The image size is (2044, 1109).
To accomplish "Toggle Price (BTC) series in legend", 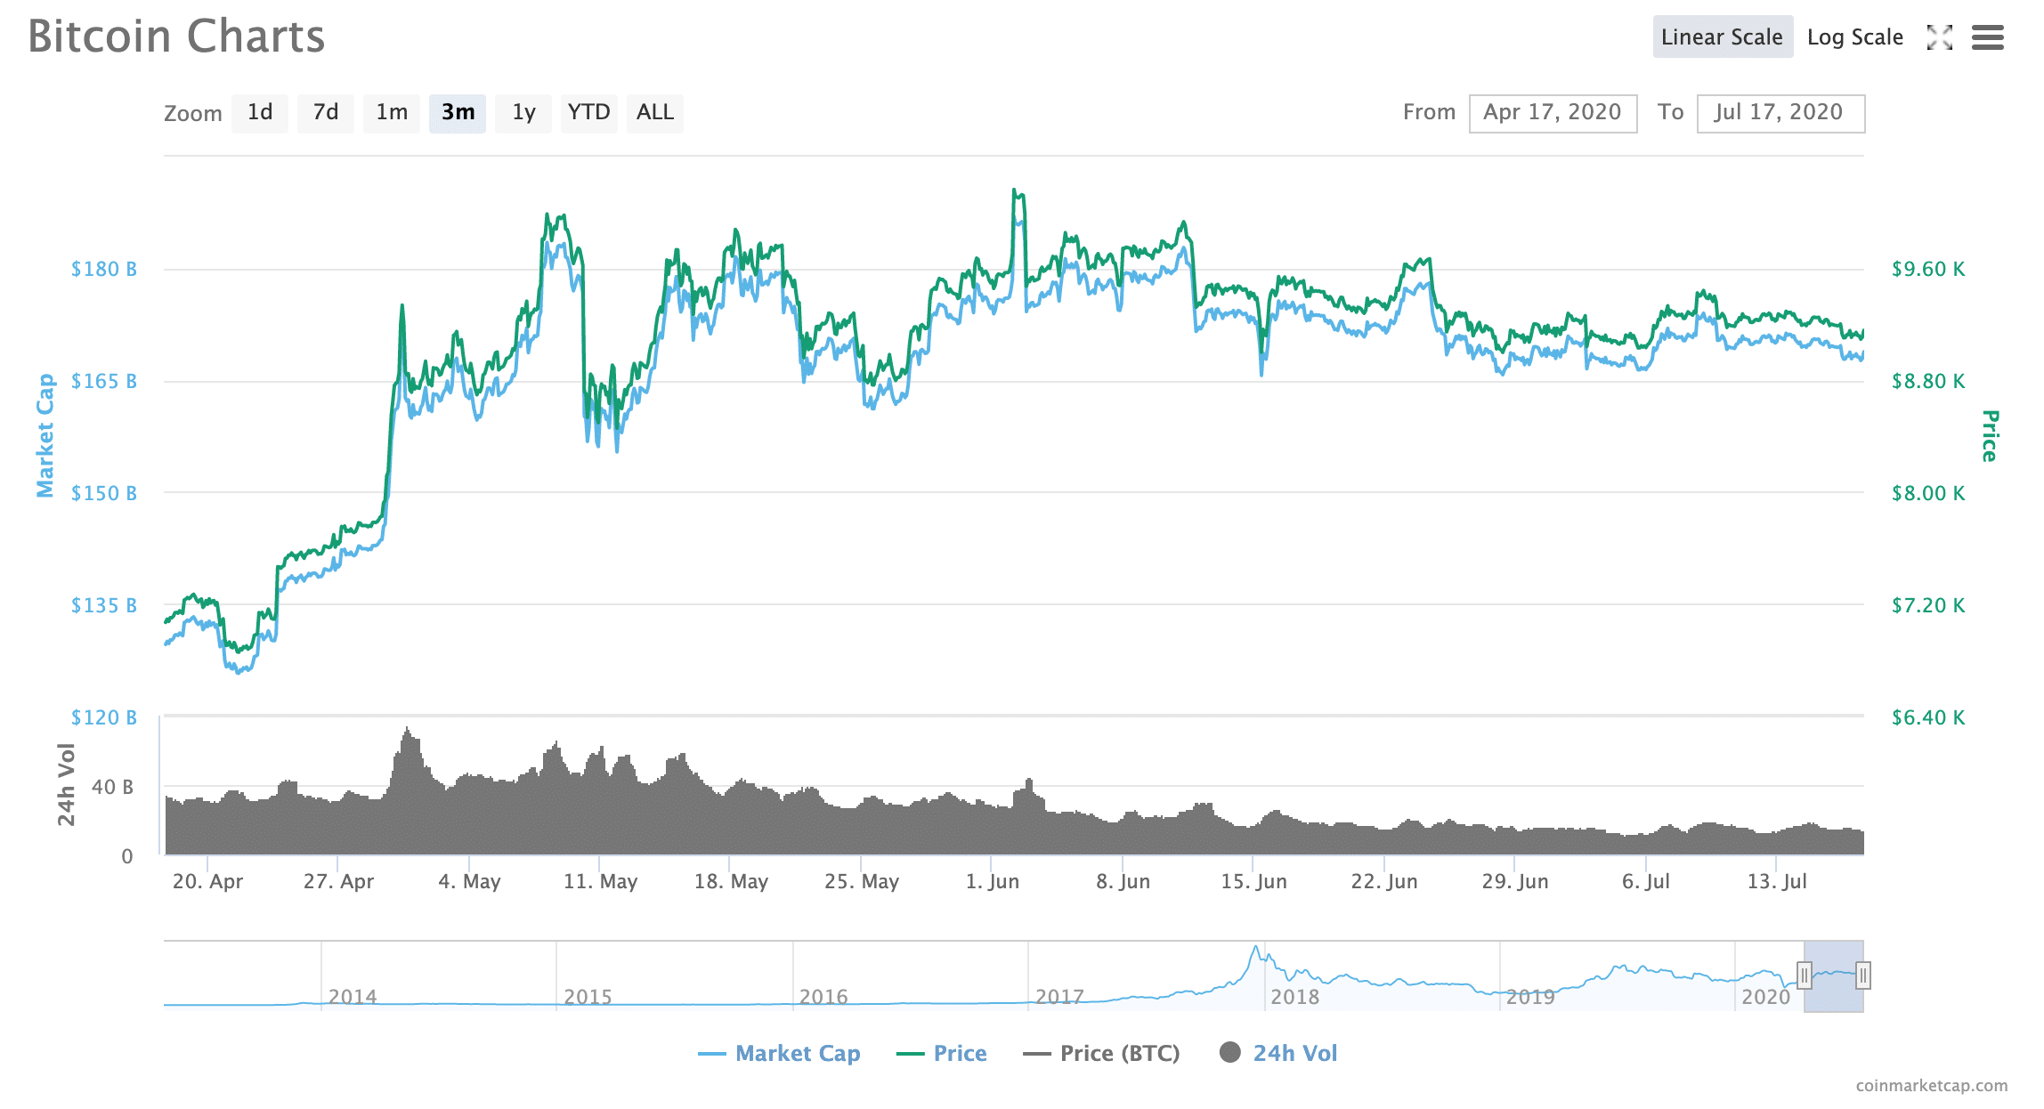I will click(1119, 1054).
